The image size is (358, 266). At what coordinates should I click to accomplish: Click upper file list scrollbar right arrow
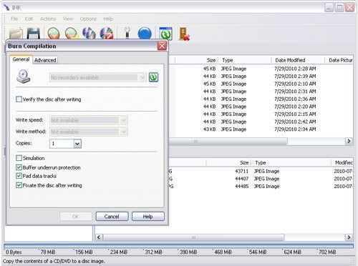(x=349, y=141)
